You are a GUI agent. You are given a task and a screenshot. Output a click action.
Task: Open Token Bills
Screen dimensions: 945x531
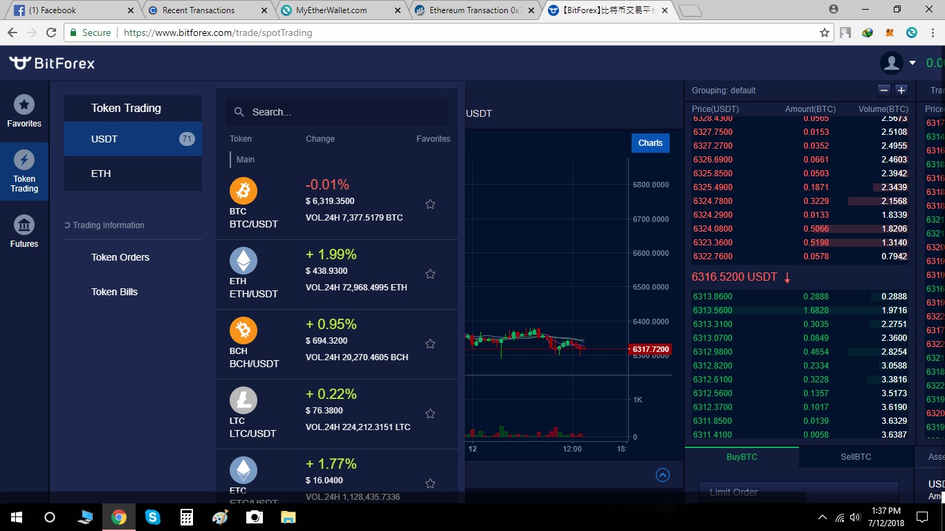[114, 292]
